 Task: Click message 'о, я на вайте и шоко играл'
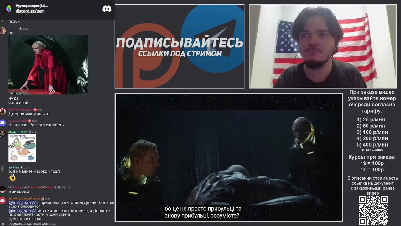34,171
